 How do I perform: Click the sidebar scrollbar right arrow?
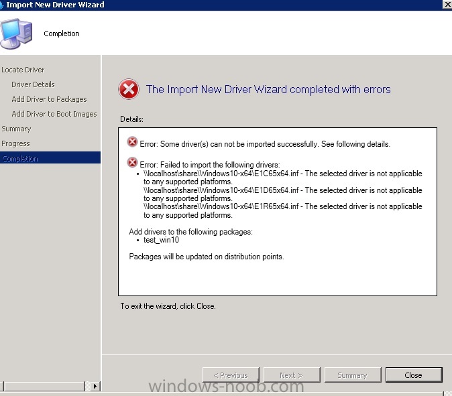pyautogui.click(x=95, y=386)
